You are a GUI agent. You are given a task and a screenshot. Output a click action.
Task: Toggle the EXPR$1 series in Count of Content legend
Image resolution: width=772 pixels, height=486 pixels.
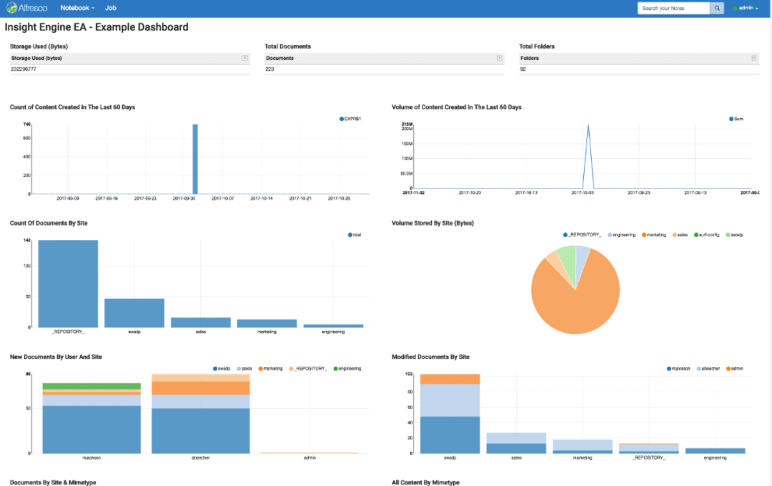(341, 119)
